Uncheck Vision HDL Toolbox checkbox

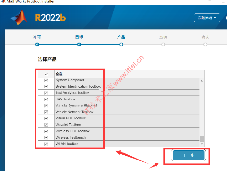[x=46, y=118]
